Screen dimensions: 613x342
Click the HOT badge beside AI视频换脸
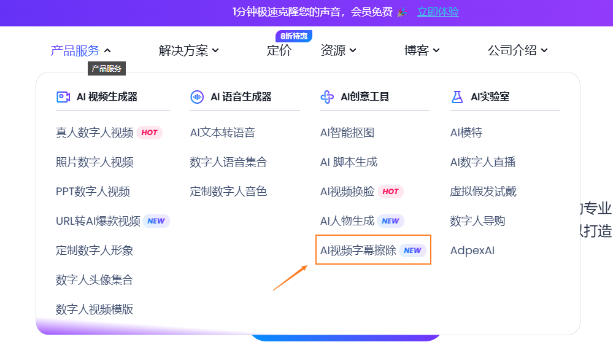(x=390, y=192)
